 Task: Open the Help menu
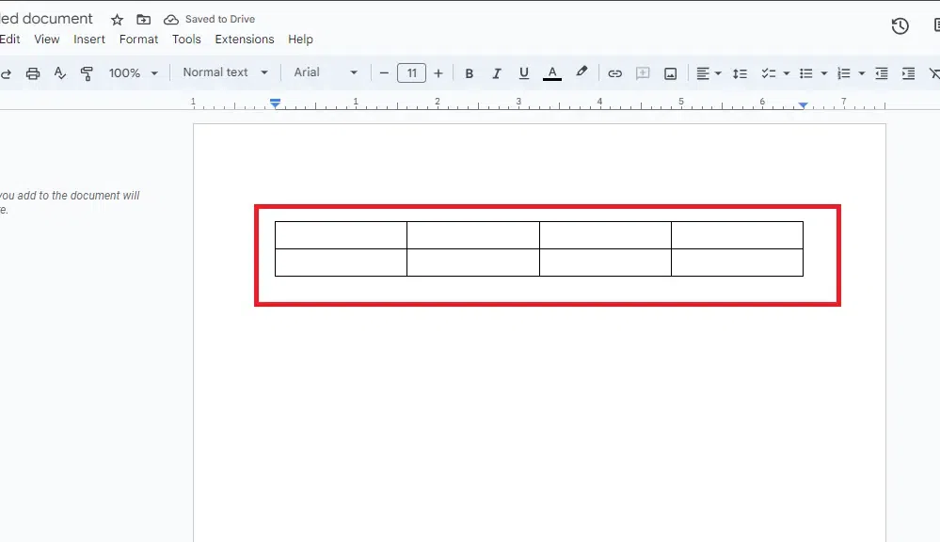coord(300,39)
